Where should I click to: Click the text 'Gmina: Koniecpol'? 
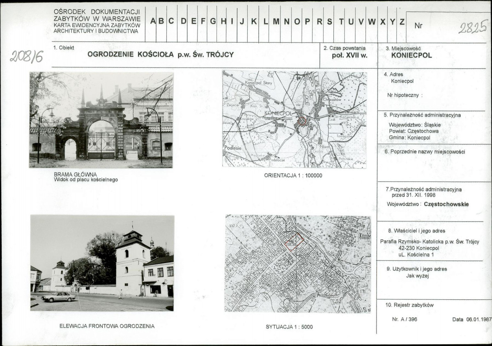pyautogui.click(x=409, y=137)
